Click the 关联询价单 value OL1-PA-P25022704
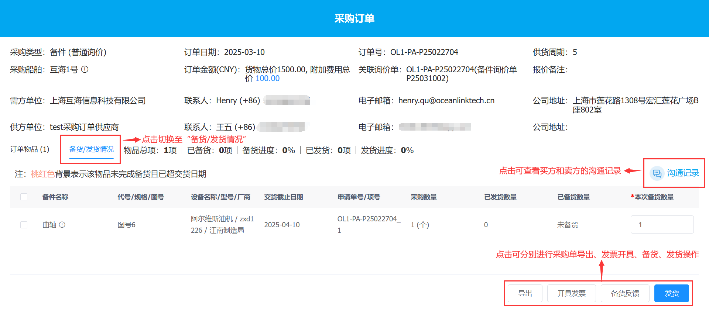Viewport: 709px width, 311px height. click(x=462, y=74)
